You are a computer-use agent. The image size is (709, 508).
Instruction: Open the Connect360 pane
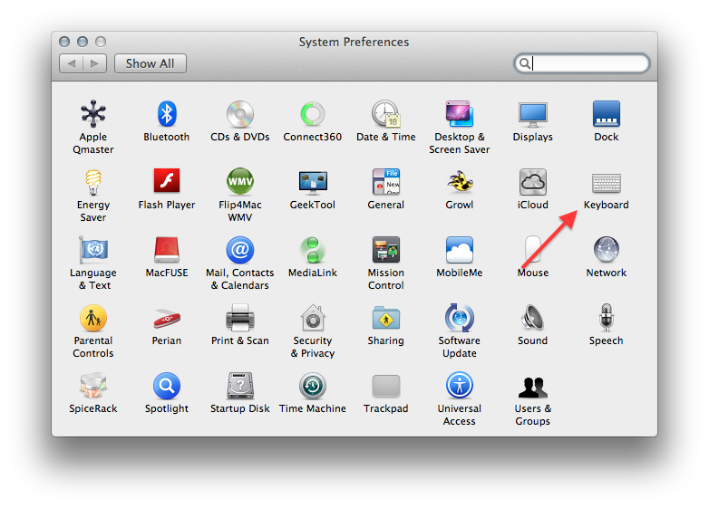[313, 114]
